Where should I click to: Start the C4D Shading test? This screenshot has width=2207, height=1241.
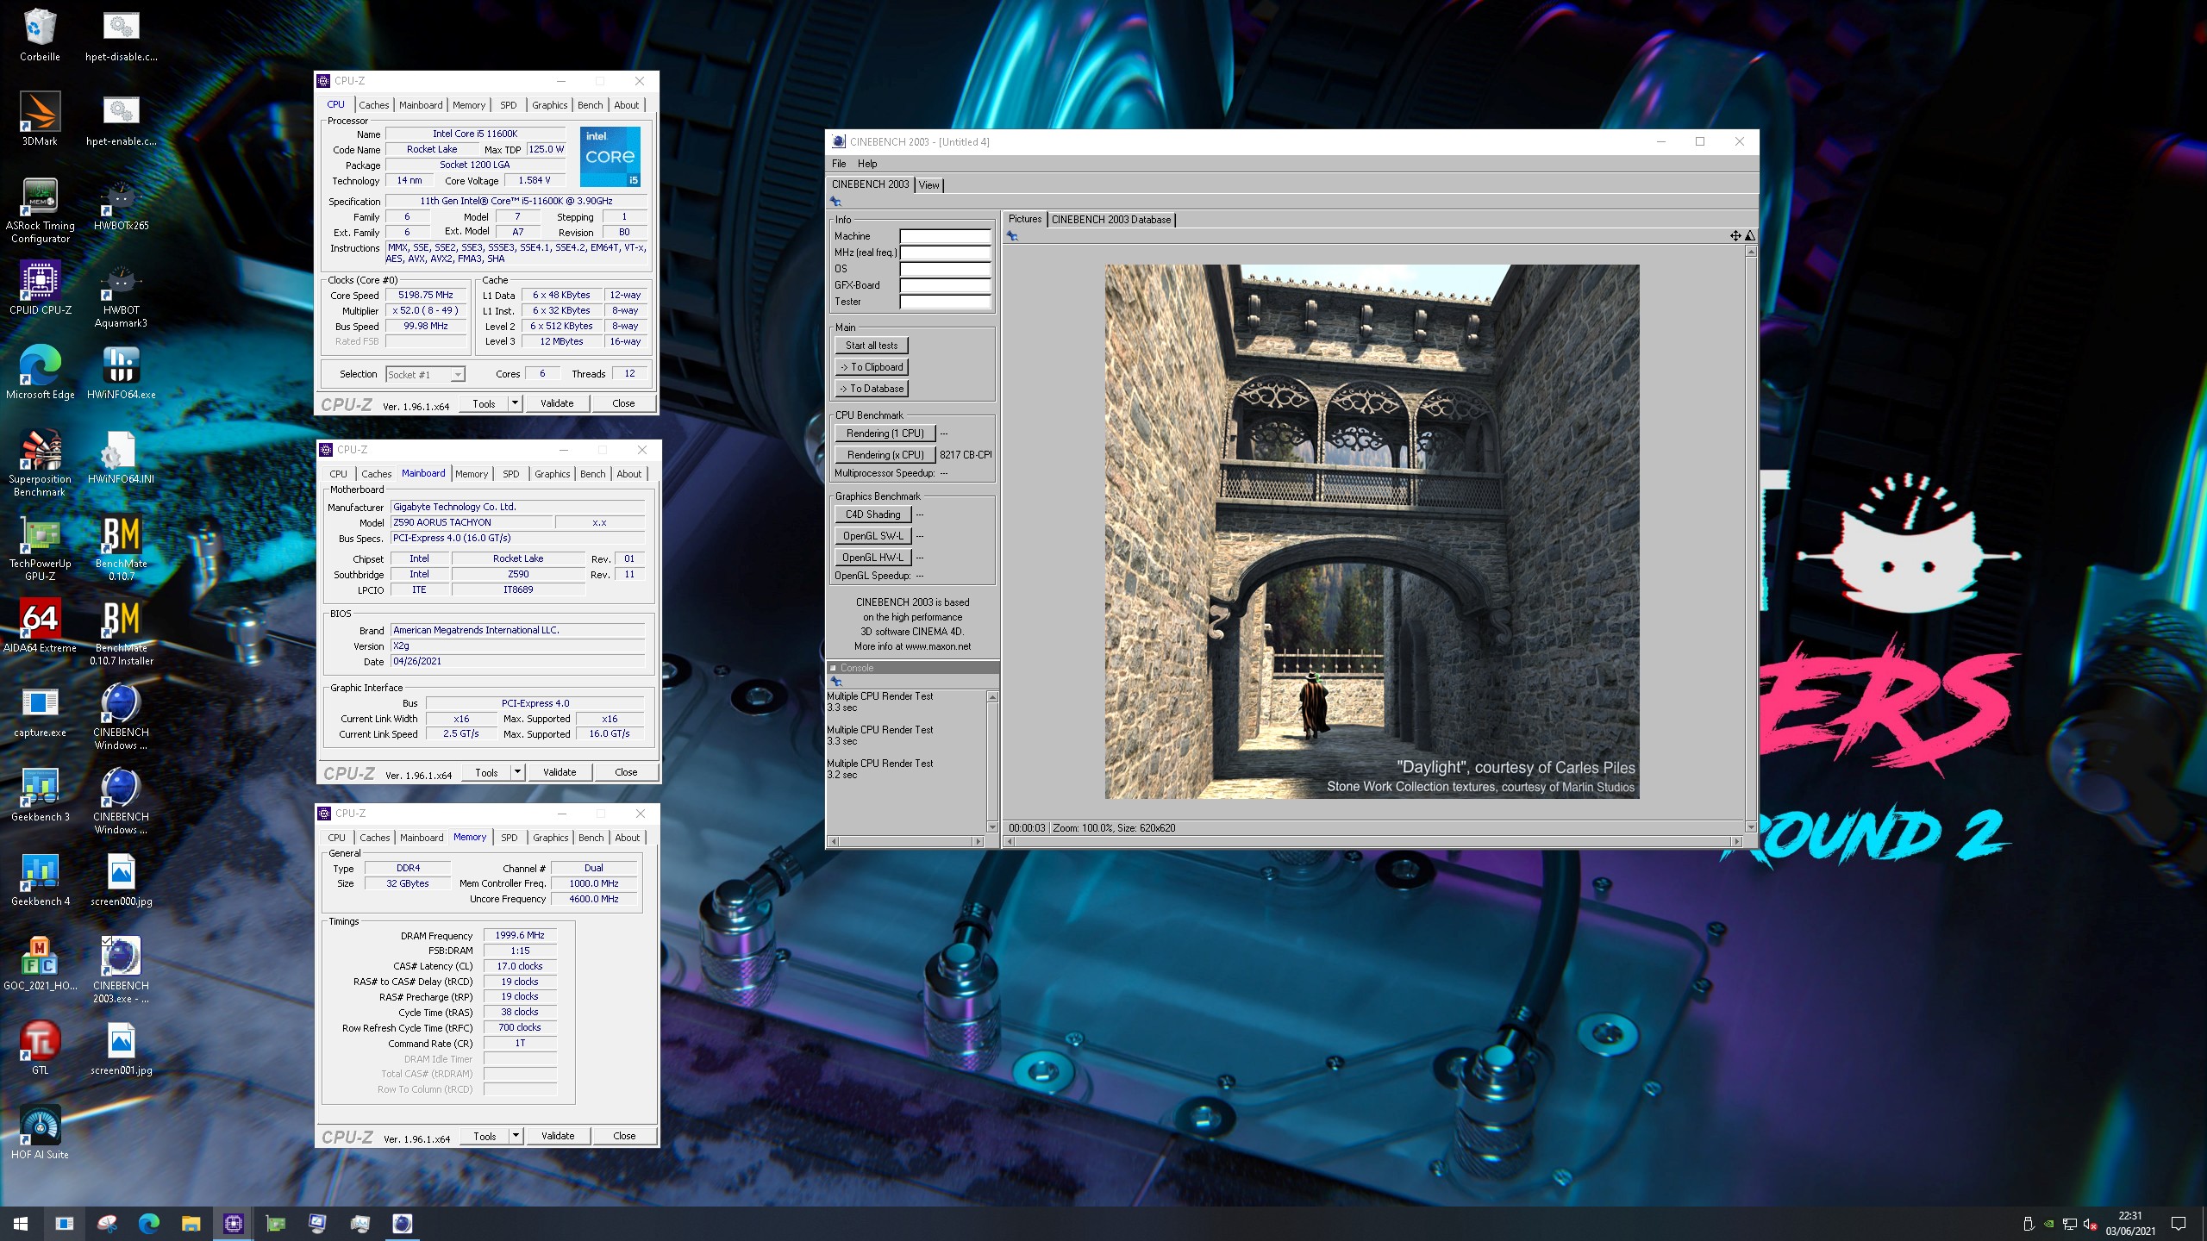[872, 514]
